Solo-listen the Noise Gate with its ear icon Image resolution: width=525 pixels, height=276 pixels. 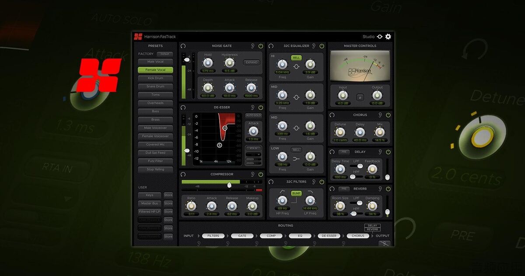(252, 46)
